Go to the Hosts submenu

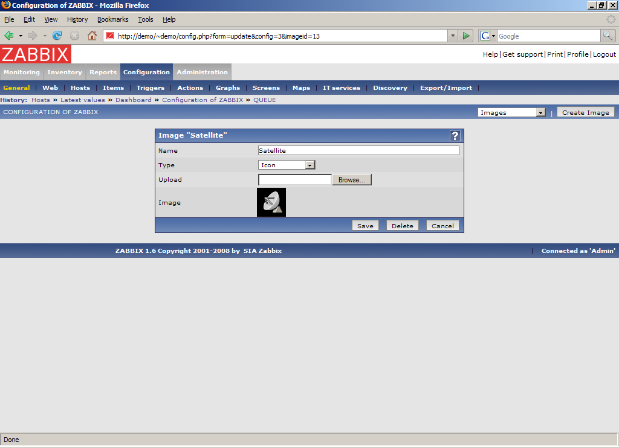(80, 88)
